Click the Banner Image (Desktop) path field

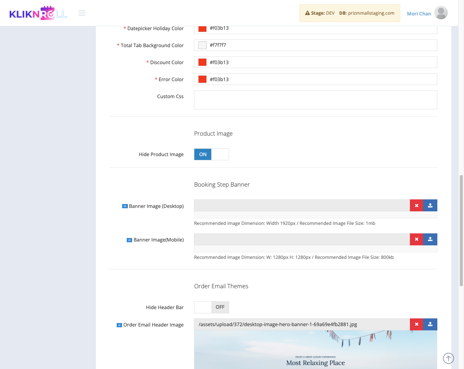[302, 206]
